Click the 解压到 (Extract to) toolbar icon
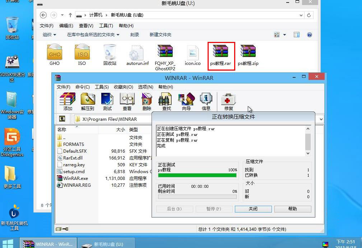 point(88,101)
